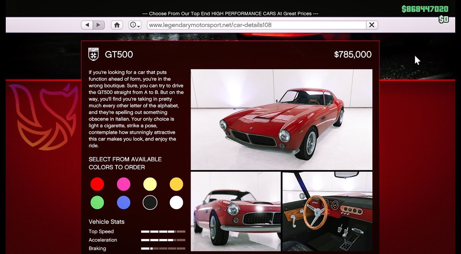461x254 pixels.
Task: Click the GT500 front grille close-up photo
Action: pyautogui.click(x=236, y=212)
